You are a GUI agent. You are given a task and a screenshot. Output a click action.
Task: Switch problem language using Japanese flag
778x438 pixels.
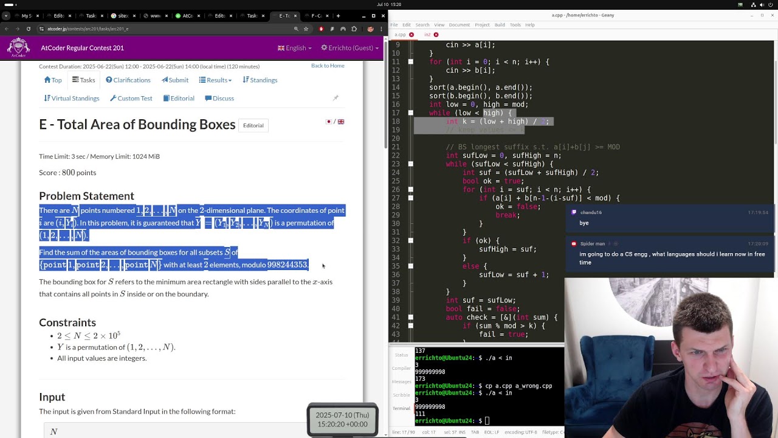[329, 122]
